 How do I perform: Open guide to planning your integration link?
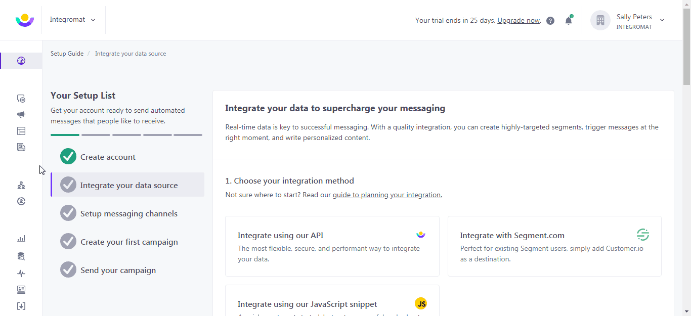pos(387,195)
